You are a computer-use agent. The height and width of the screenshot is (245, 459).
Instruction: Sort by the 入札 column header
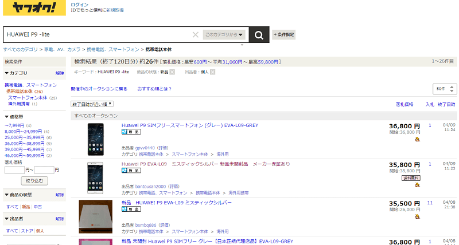[430, 104]
